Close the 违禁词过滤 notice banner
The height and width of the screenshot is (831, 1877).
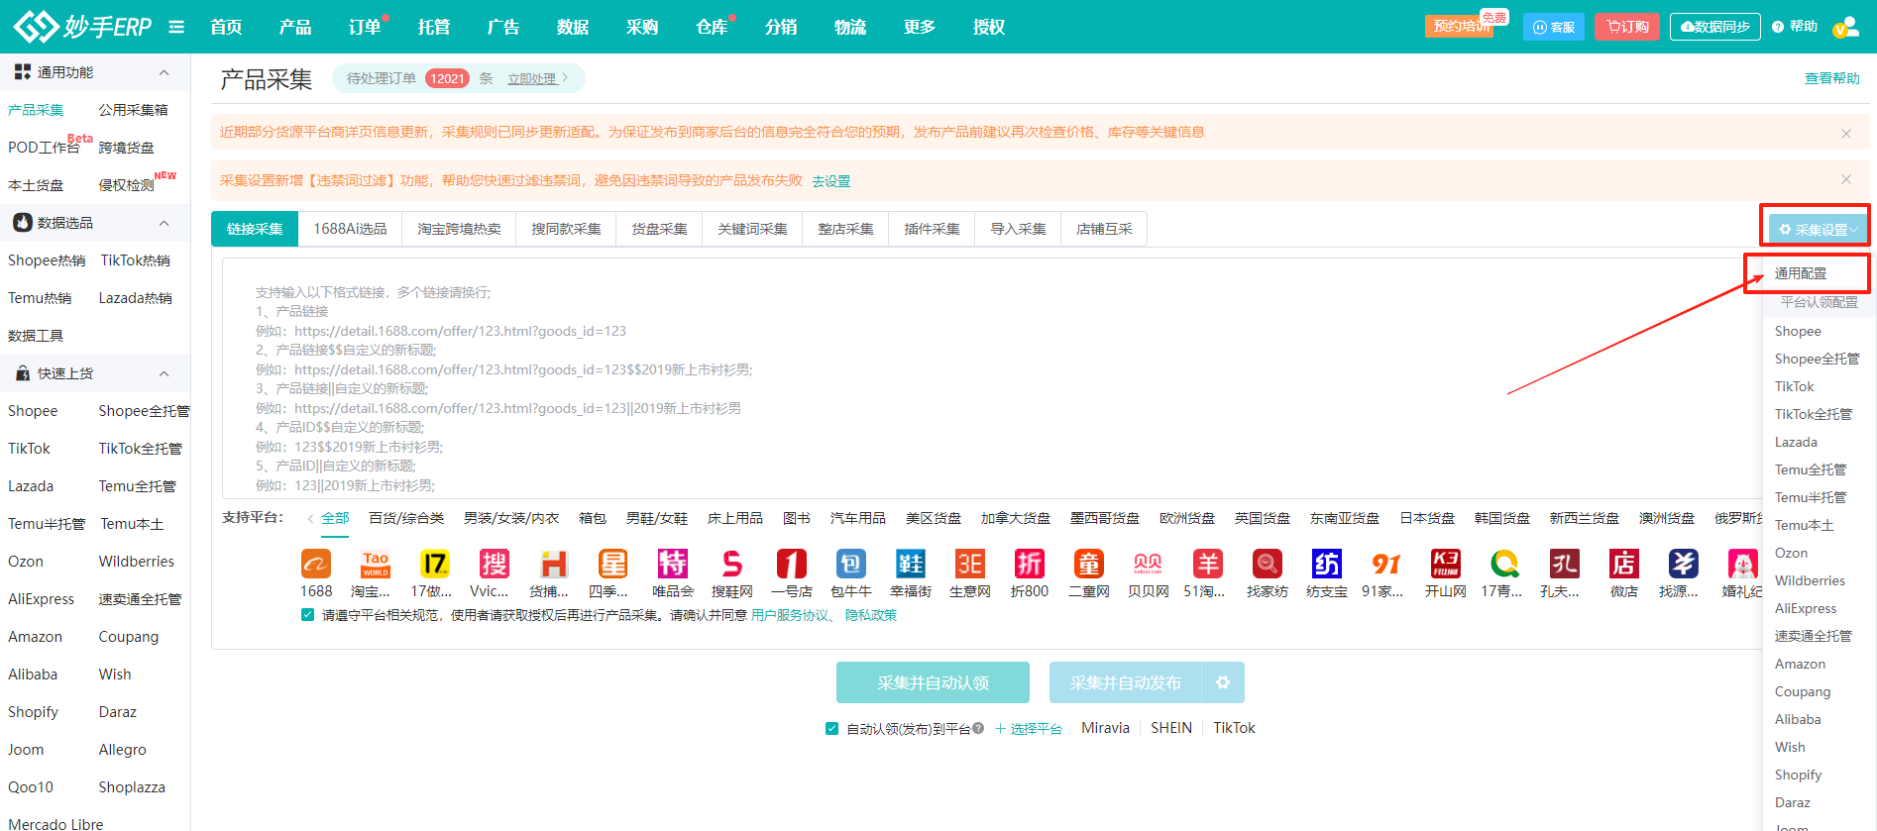(1845, 179)
